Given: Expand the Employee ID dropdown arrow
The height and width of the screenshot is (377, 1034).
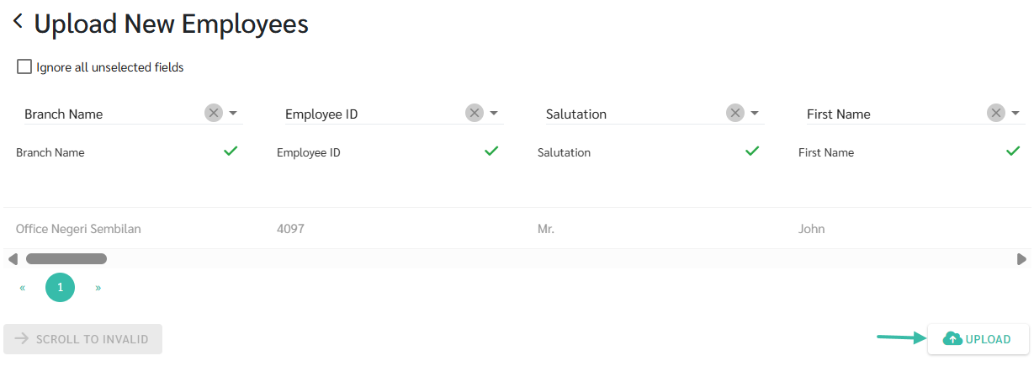Looking at the screenshot, I should click(494, 113).
